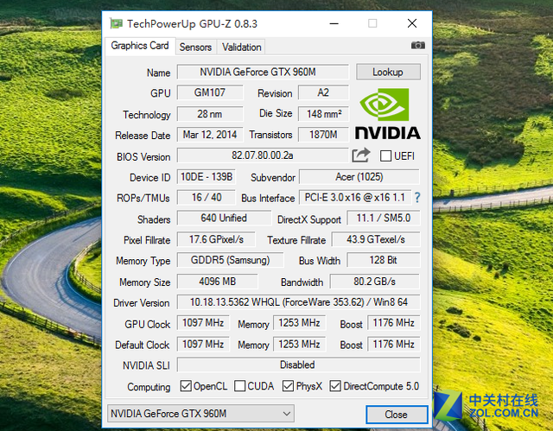Click the Default Clock value 1097 MHz

click(x=203, y=344)
